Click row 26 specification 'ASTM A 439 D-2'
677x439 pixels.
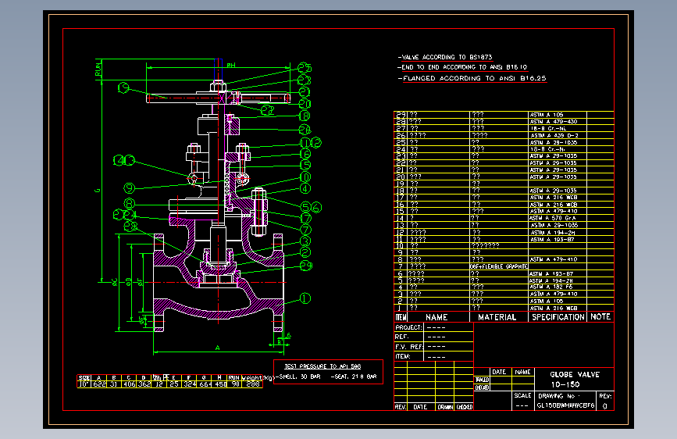click(554, 135)
